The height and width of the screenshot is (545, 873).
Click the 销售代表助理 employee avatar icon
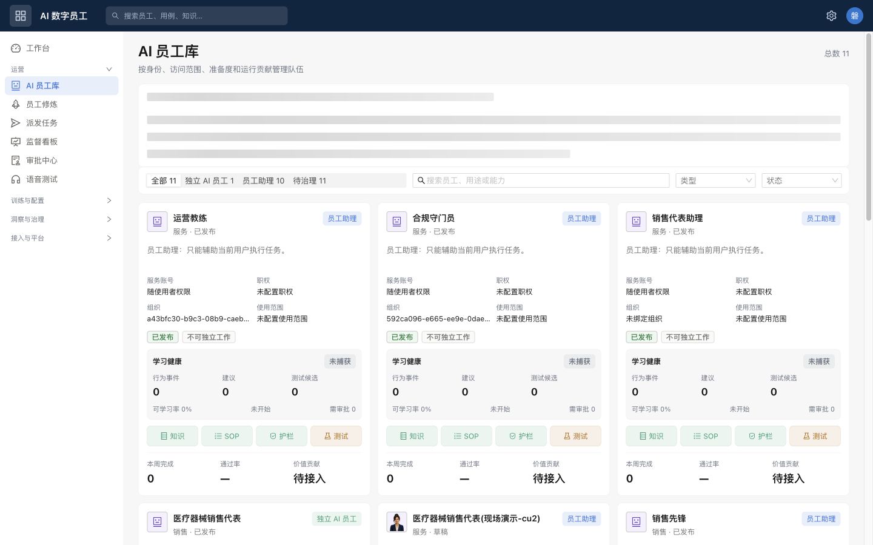[x=636, y=222]
